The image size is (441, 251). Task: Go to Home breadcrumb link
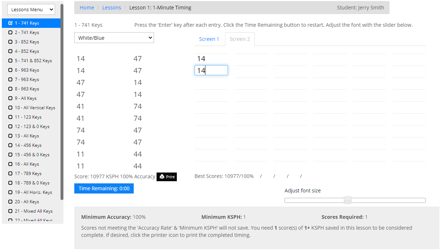click(x=87, y=8)
